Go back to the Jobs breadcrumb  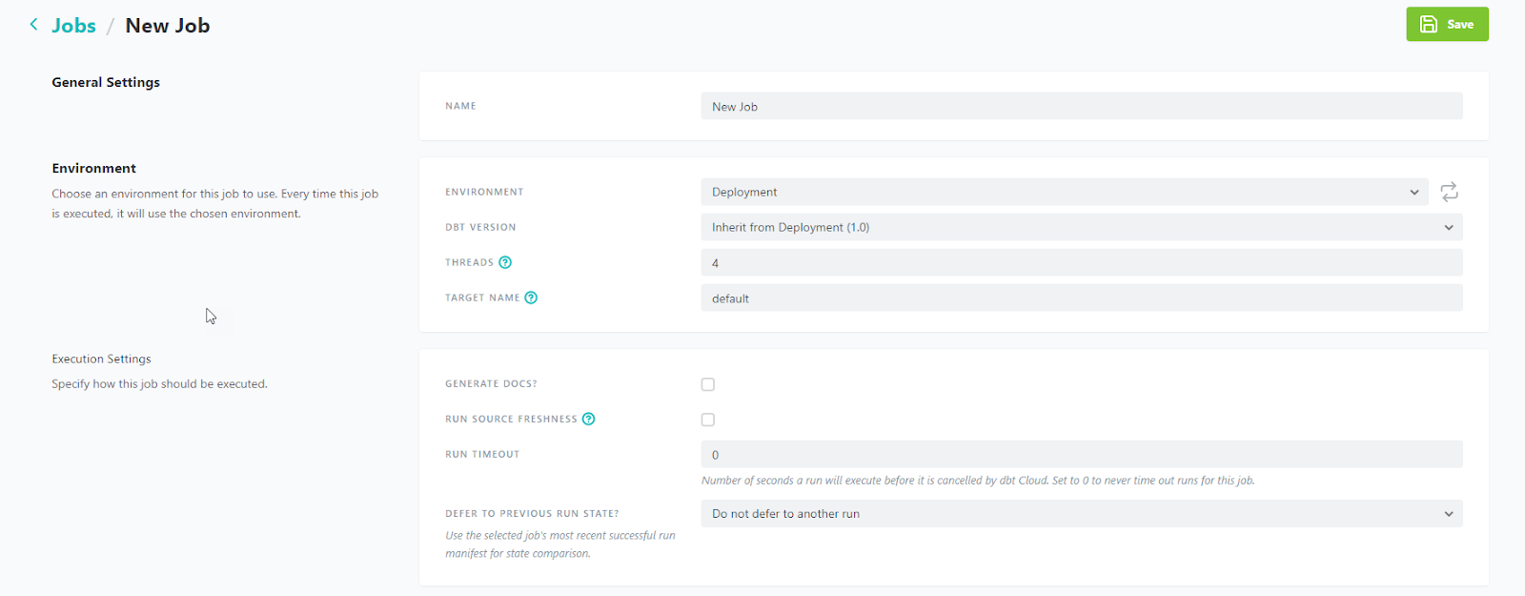73,26
